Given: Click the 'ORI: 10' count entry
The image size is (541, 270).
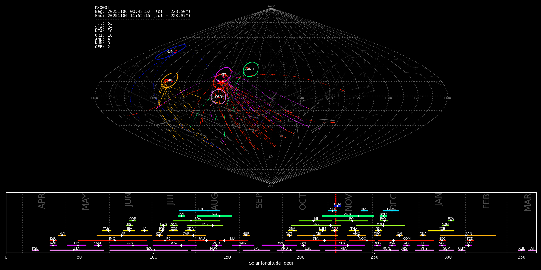Looking at the screenshot, I should point(104,35).
